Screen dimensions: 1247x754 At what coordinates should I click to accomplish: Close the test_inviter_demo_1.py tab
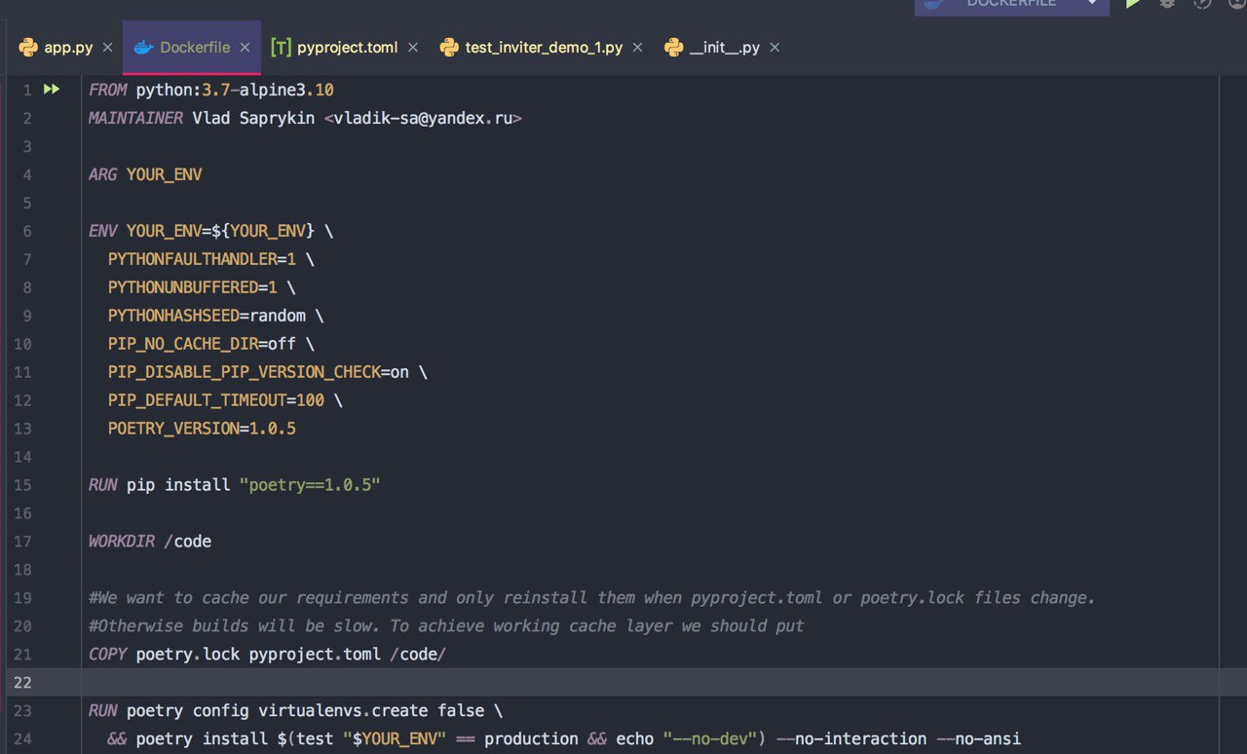tap(638, 47)
